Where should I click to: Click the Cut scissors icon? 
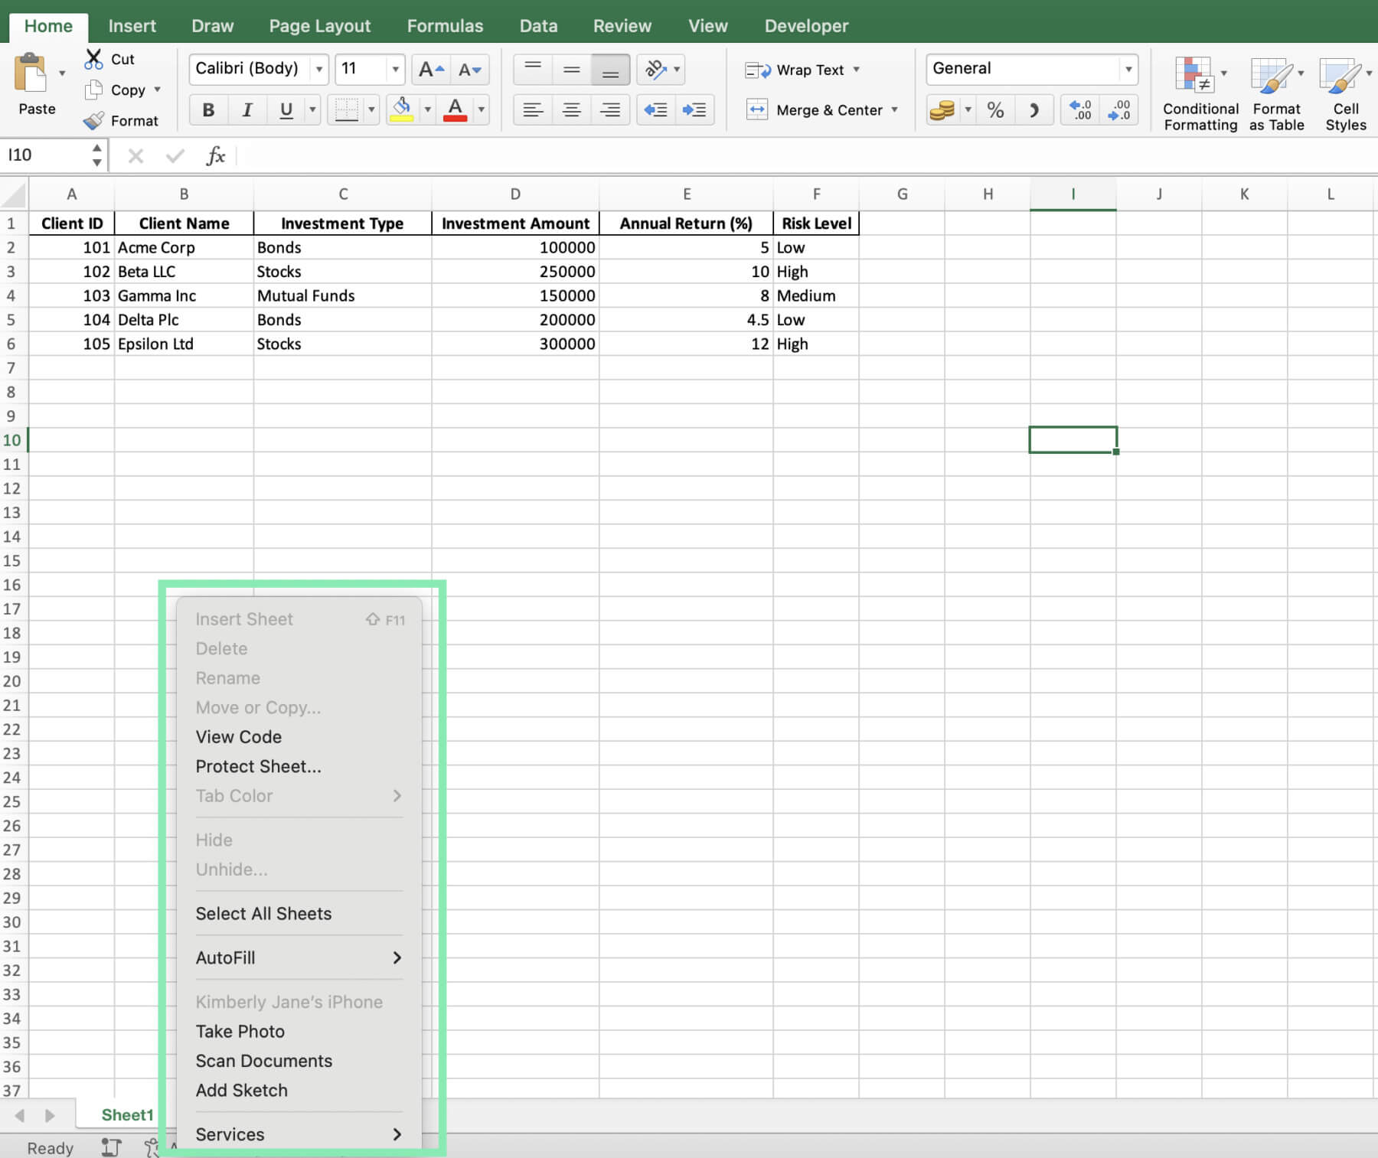pos(93,59)
